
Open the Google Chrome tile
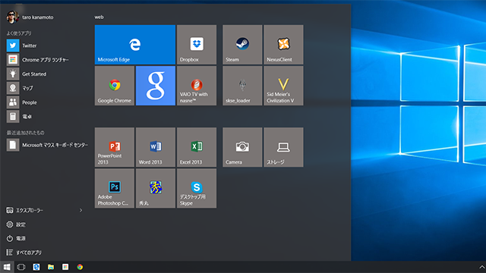coord(115,86)
